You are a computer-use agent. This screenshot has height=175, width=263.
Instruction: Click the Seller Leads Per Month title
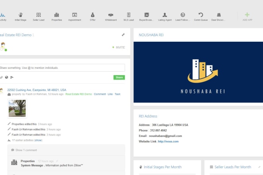pyautogui.click(x=233, y=167)
